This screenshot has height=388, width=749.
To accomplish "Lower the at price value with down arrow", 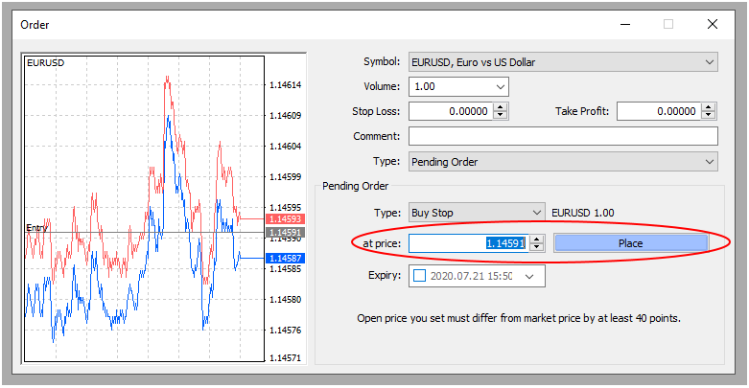I will (537, 248).
